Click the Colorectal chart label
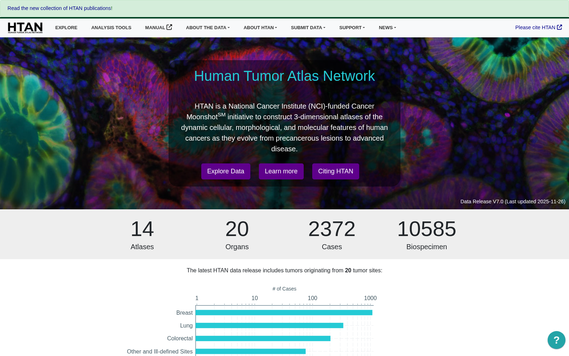Viewport: 569px width, 356px height. click(x=180, y=338)
